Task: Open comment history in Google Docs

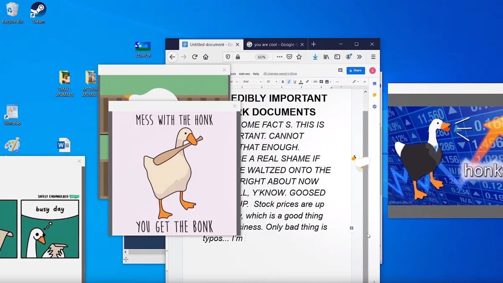Action: pyautogui.click(x=340, y=70)
